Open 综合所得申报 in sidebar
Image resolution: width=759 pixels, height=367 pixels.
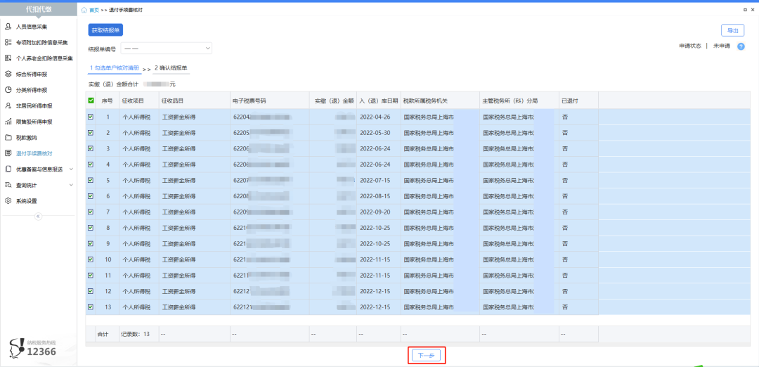tap(32, 74)
